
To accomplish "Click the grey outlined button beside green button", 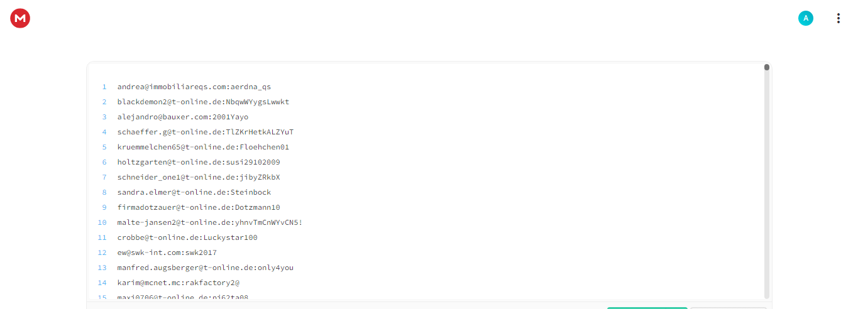I will point(729,308).
